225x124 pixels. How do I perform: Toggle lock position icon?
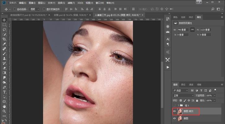tap(189, 100)
